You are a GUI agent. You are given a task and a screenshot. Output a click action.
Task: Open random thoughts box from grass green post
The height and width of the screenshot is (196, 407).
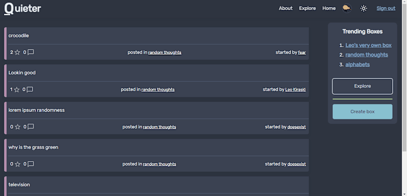click(x=160, y=164)
